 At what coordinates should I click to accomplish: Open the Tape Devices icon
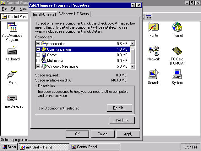(x=12, y=98)
